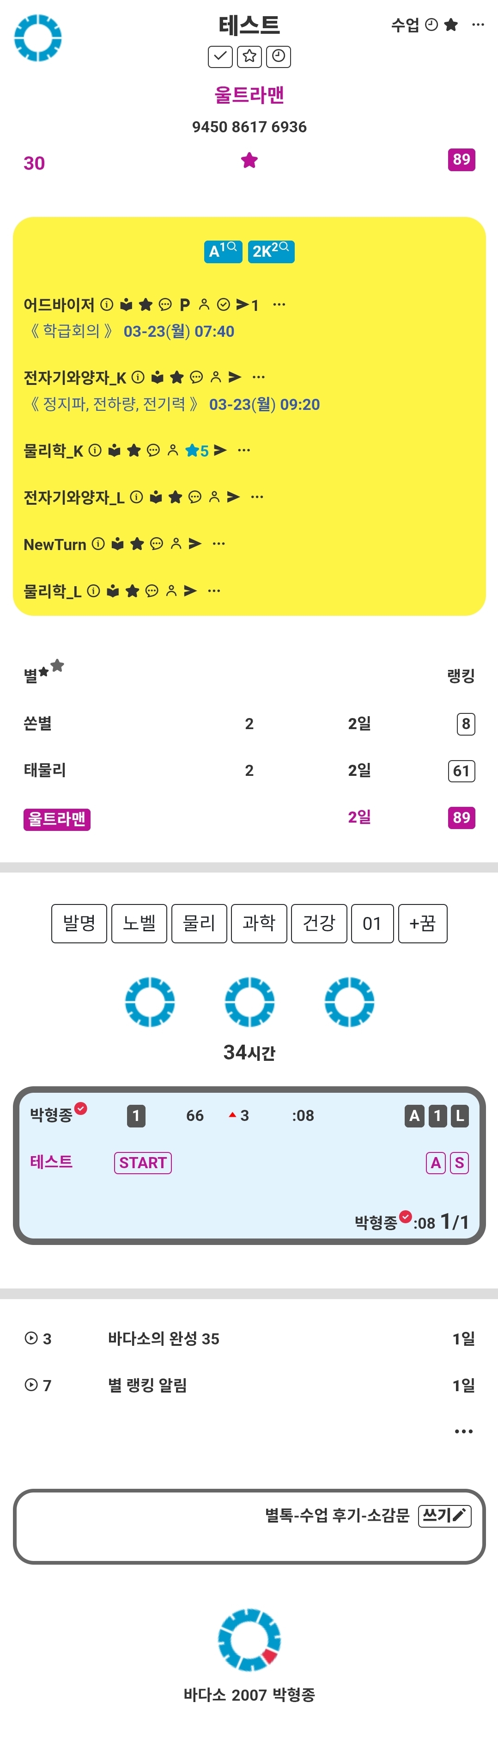This screenshot has height=1740, width=498.
Task: Click the book reader icon for 물리학_L
Action: pos(113,591)
